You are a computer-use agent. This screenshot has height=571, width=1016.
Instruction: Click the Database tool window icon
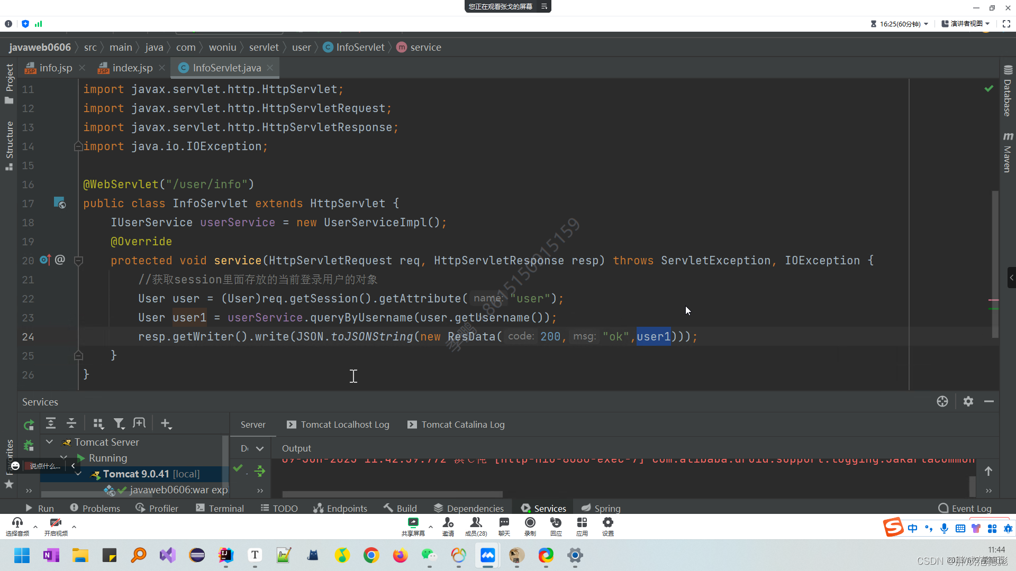coord(1008,70)
